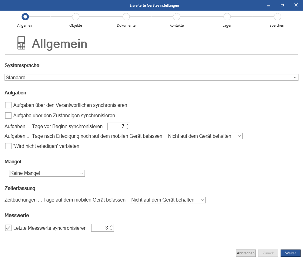Click the Messwerte heading

[x=17, y=215]
